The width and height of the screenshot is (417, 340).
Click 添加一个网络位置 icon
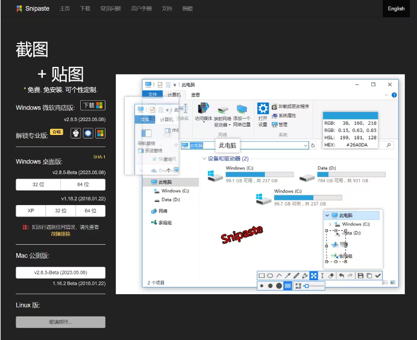242,109
